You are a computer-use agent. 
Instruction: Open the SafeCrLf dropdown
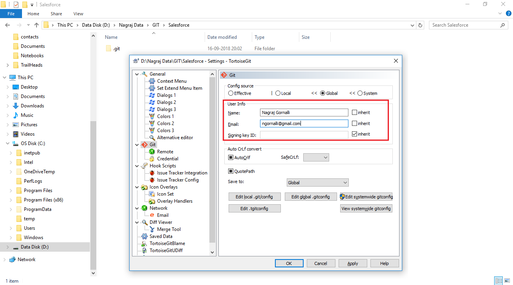(316, 157)
